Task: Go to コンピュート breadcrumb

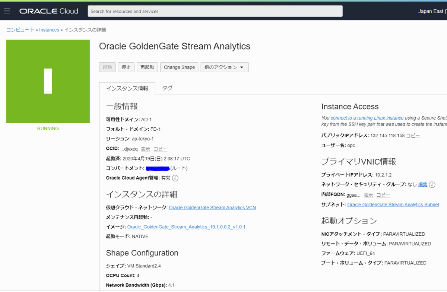Action: [x=20, y=30]
